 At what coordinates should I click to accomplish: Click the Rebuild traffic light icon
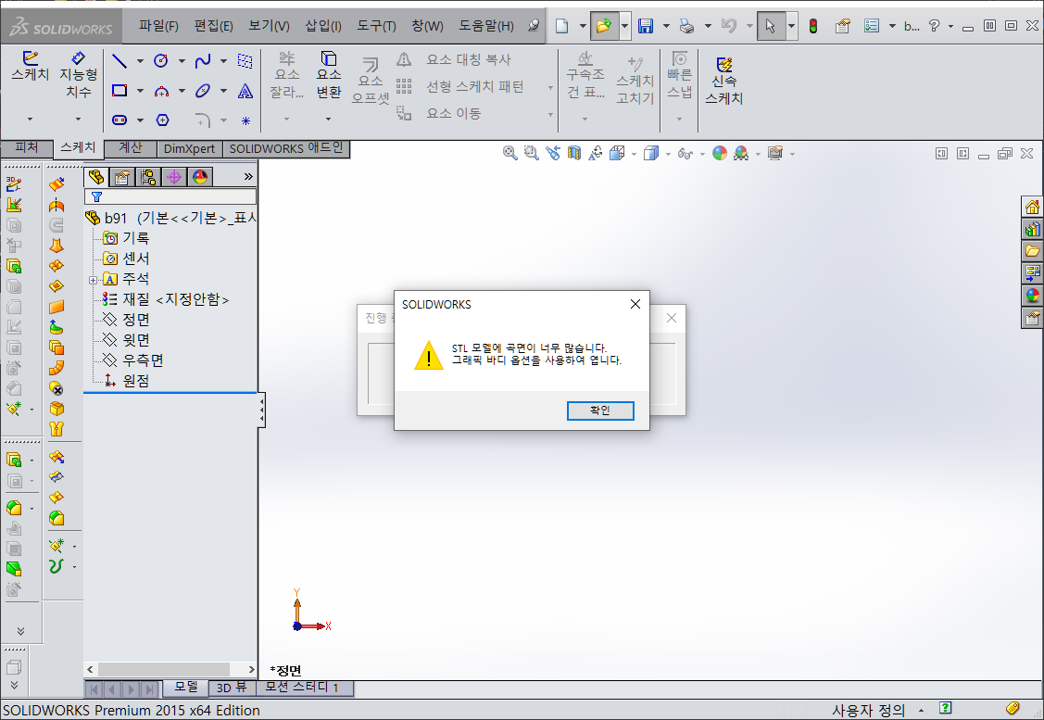point(813,26)
